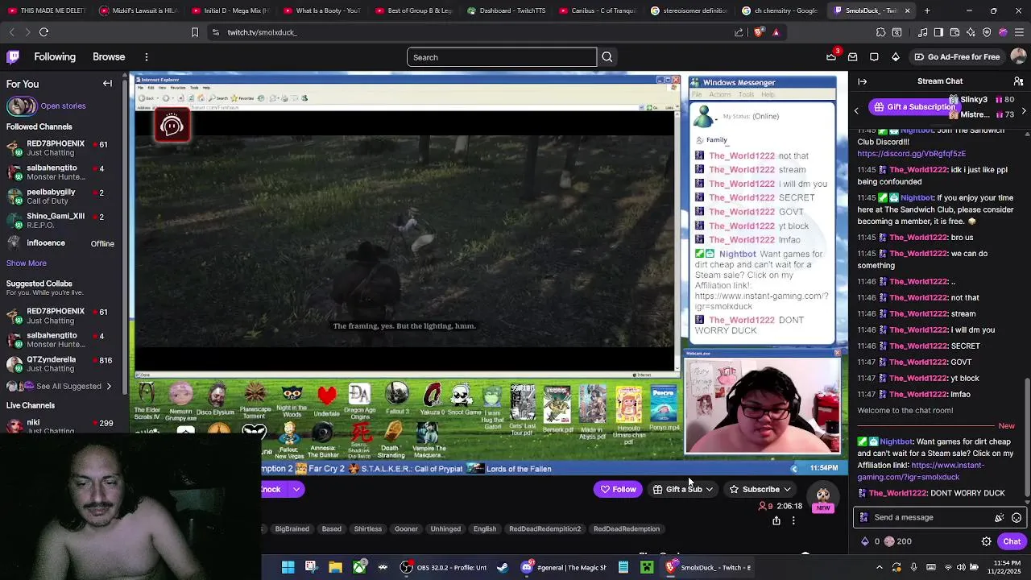
Task: Click the Get Bits diamond icon
Action: 896,57
